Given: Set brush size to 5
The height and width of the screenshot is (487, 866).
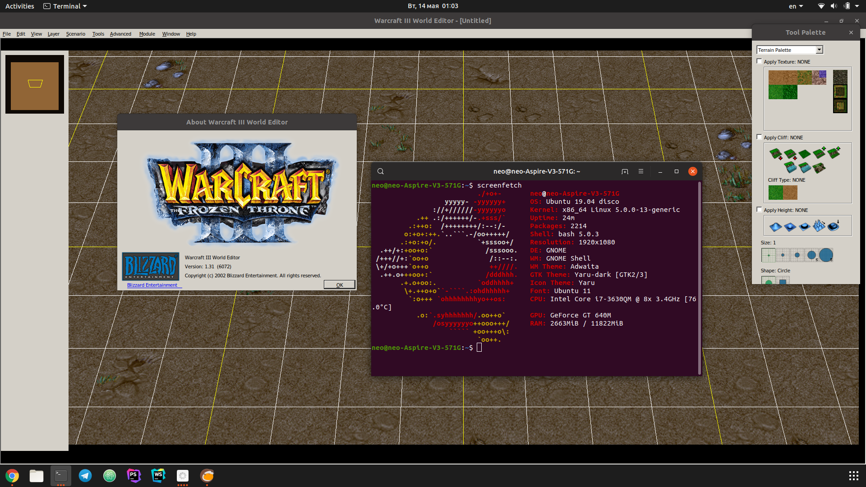Looking at the screenshot, I should (812, 255).
